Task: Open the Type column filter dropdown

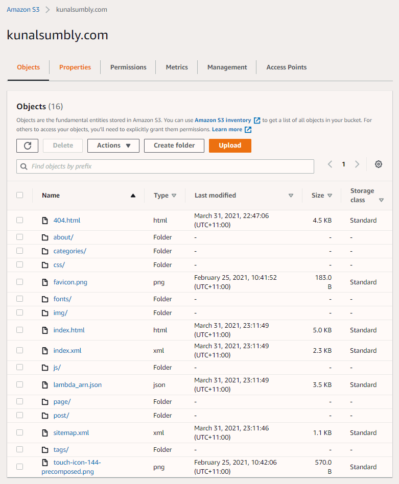Action: coord(174,195)
